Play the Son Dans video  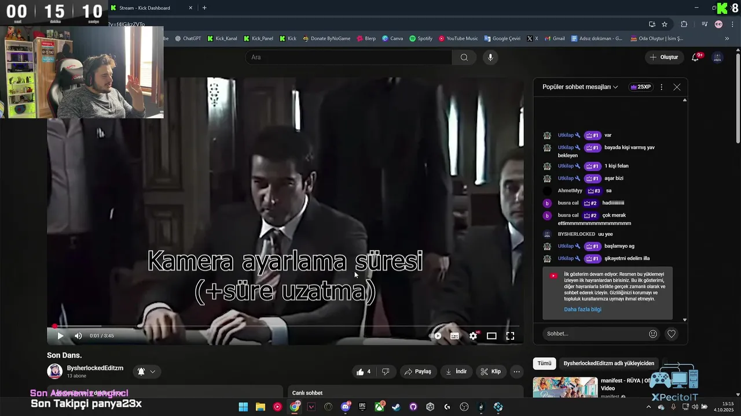(60, 336)
